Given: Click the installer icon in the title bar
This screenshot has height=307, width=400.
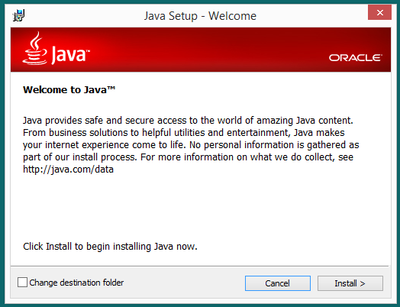Looking at the screenshot, I should click(x=18, y=15).
